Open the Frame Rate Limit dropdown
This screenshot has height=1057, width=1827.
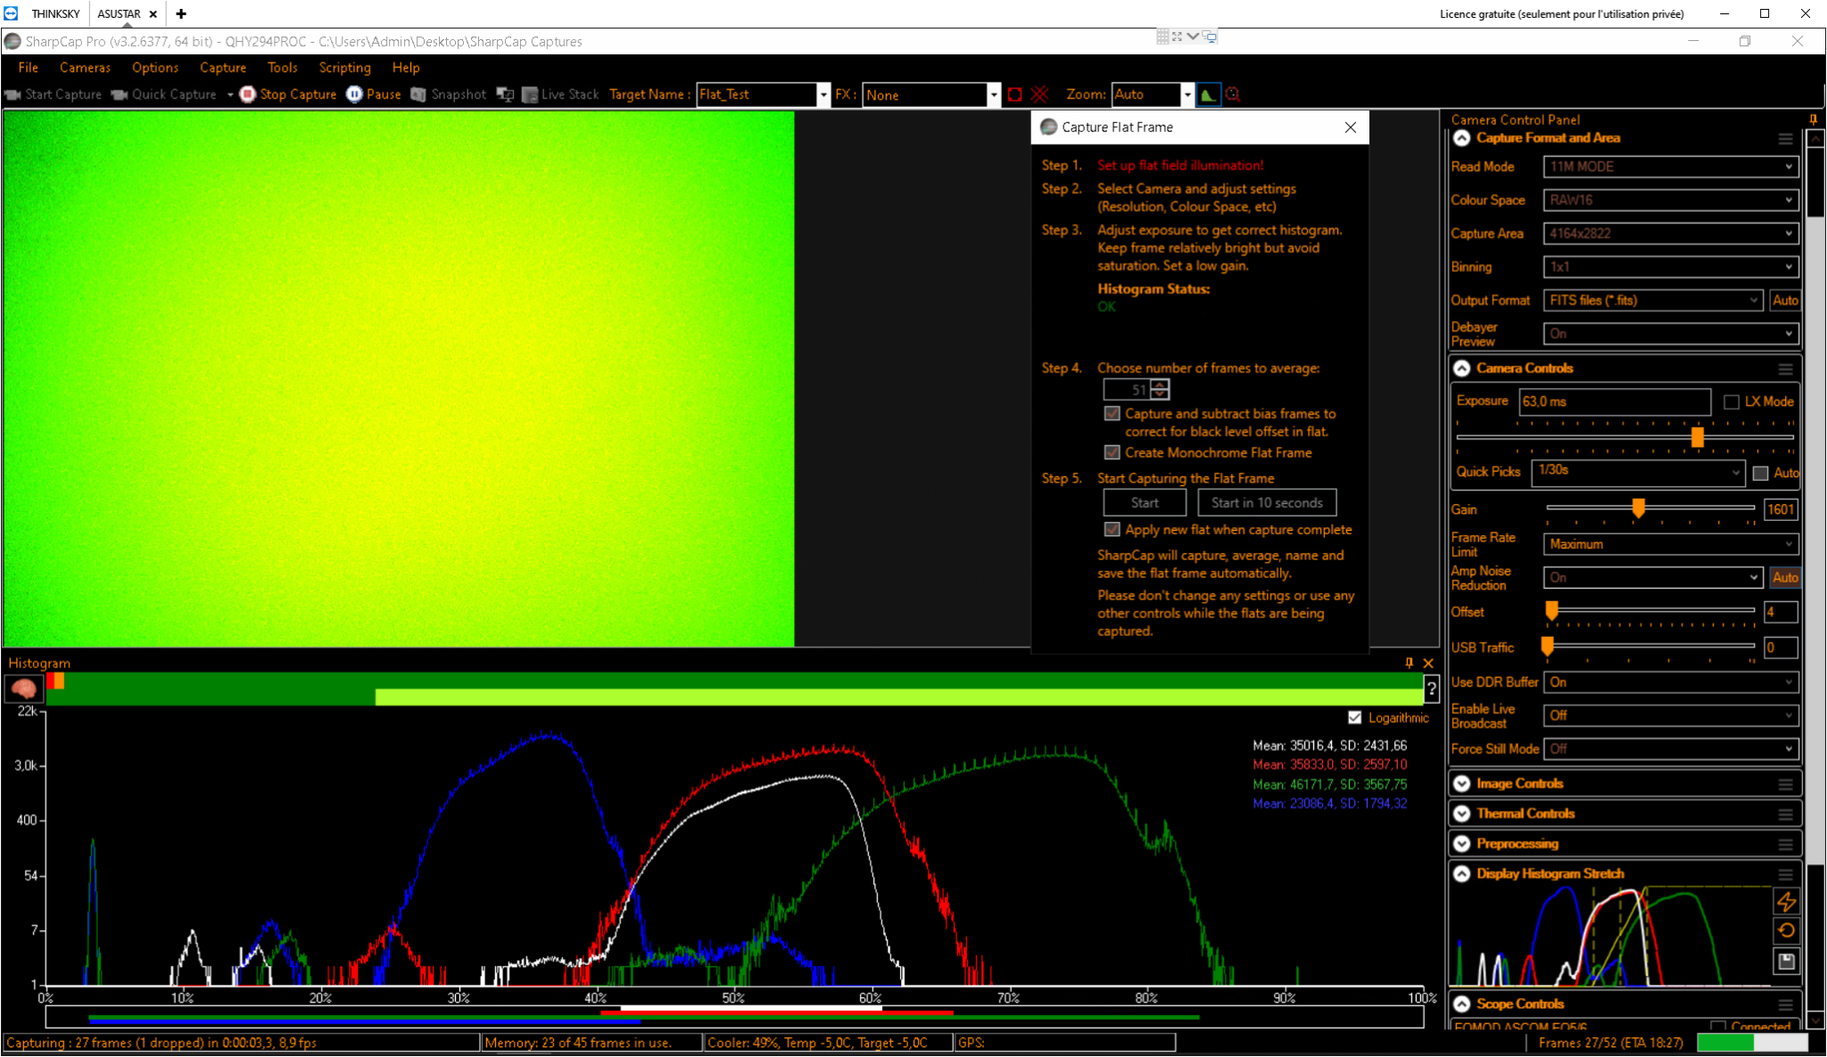pyautogui.click(x=1671, y=544)
